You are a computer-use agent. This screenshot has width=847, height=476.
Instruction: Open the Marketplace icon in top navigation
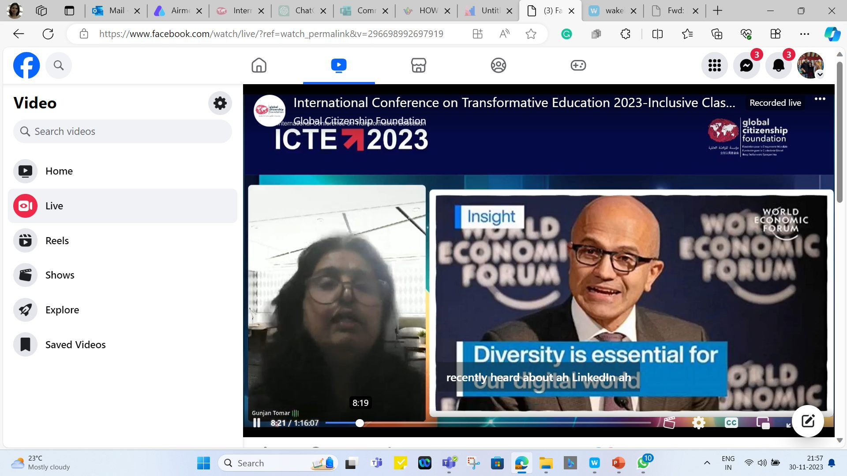(418, 65)
